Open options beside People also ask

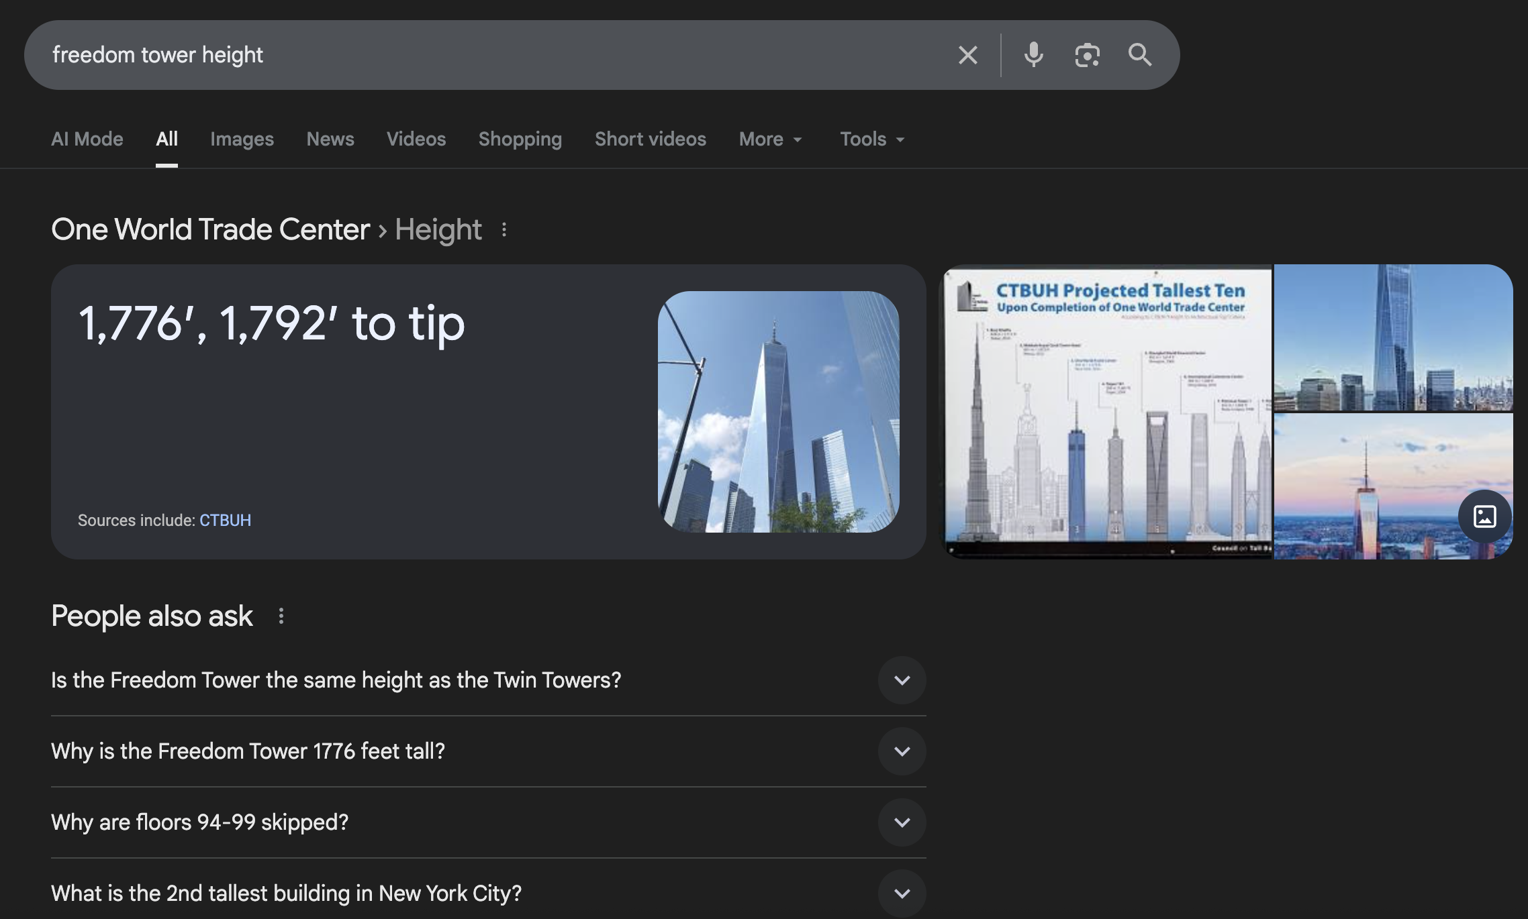click(x=281, y=616)
